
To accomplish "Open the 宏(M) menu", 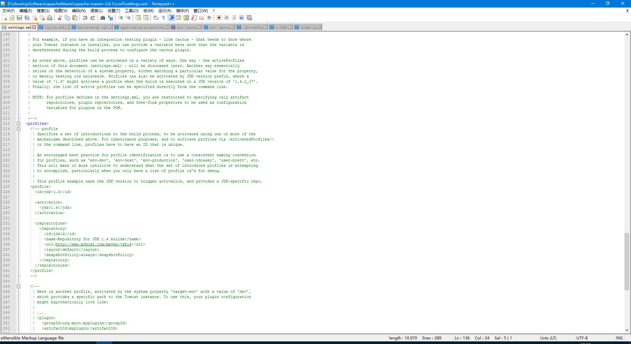I will (148, 11).
